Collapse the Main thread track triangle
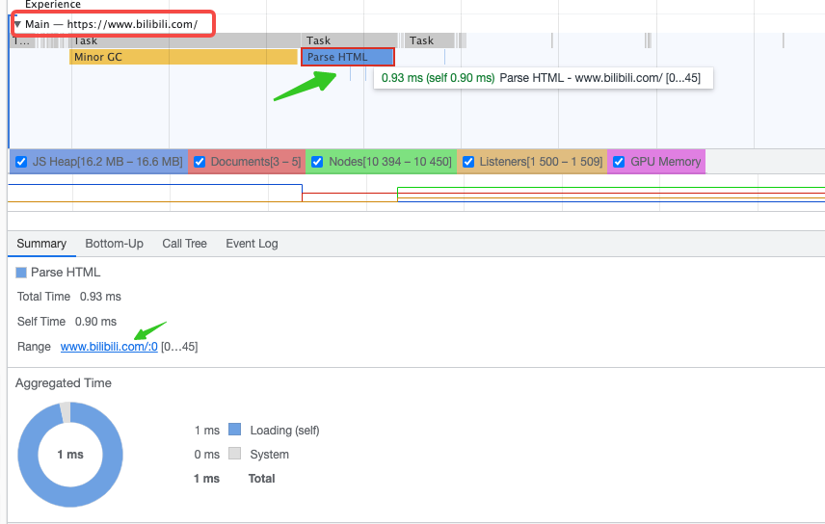The height and width of the screenshot is (524, 825). (x=17, y=24)
